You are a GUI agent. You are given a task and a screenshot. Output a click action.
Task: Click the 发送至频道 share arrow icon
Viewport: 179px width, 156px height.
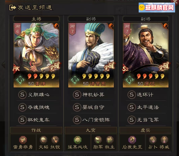click(x=12, y=8)
